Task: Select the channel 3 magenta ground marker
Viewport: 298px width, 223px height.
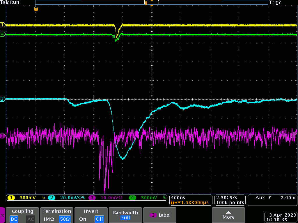Action: point(3,136)
